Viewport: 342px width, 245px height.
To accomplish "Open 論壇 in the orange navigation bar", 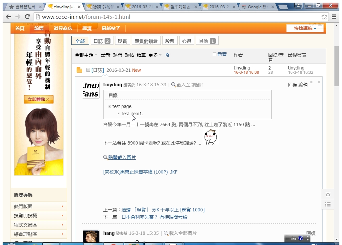I will coord(39,28).
